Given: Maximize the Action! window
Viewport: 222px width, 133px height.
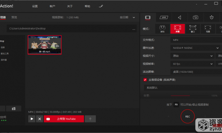Looking at the screenshot, I should tap(216, 3).
